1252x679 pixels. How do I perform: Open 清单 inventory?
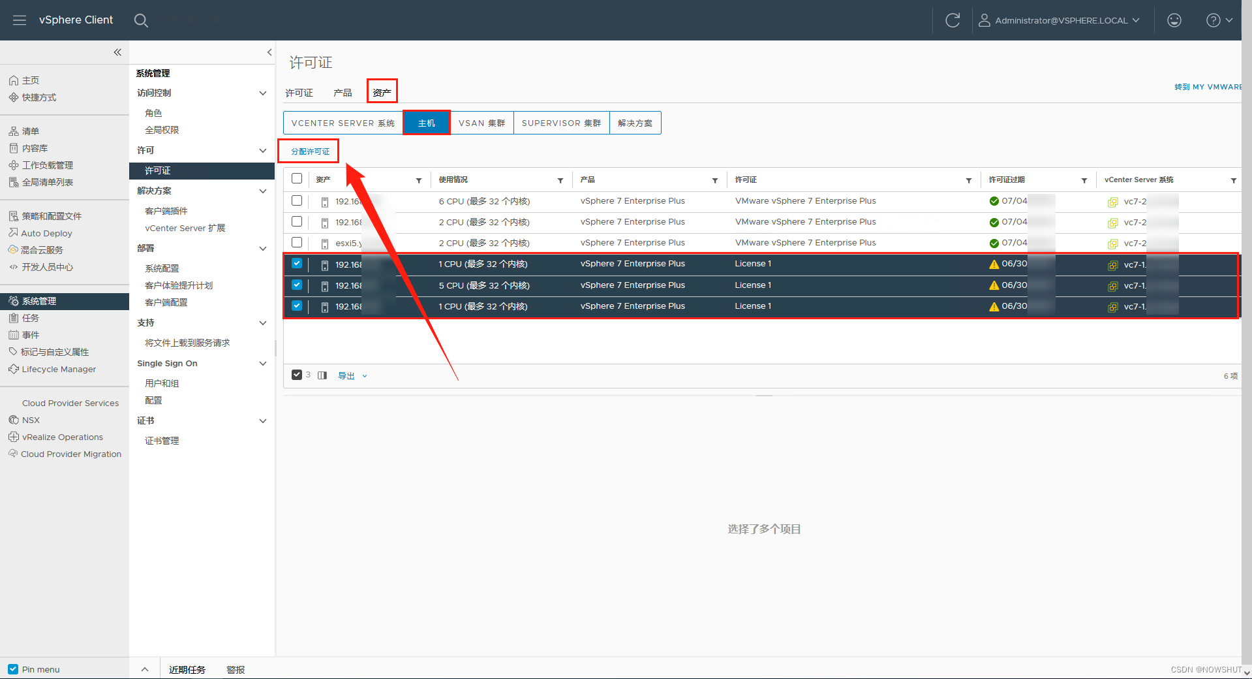point(24,131)
